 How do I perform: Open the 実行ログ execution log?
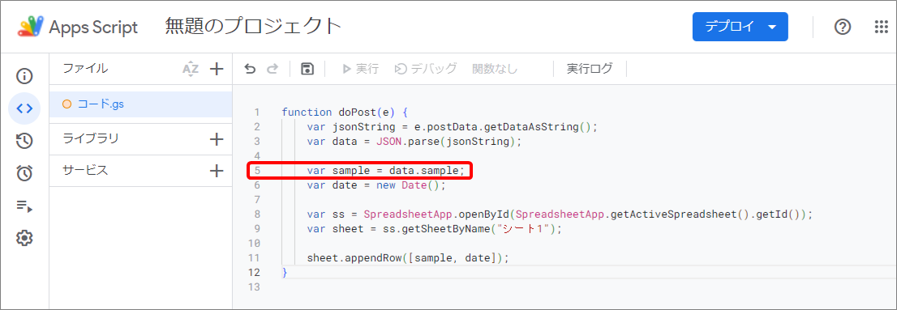590,69
